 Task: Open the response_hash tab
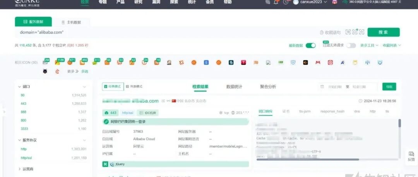(x=332, y=111)
